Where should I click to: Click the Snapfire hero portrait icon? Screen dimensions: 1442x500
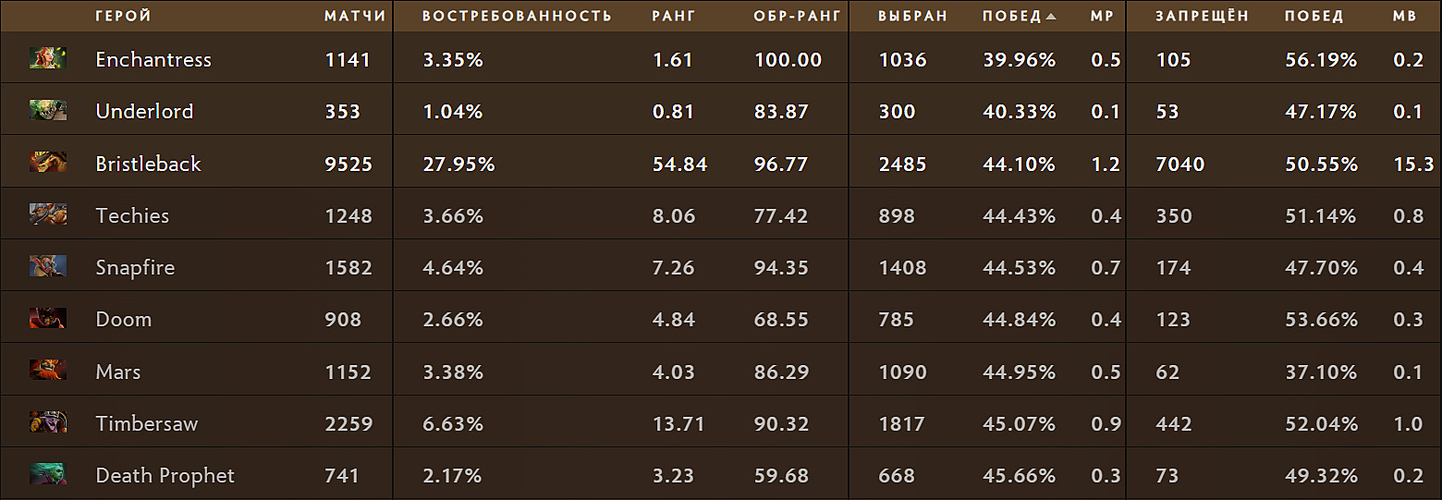47,267
